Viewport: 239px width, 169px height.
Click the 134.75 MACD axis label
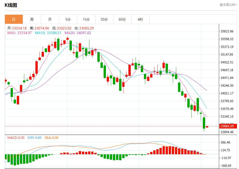[x=225, y=150]
